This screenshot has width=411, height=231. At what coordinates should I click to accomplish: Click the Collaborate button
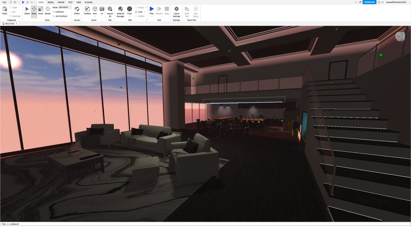click(370, 2)
